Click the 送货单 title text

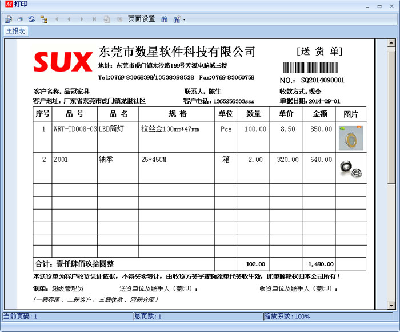(x=319, y=52)
